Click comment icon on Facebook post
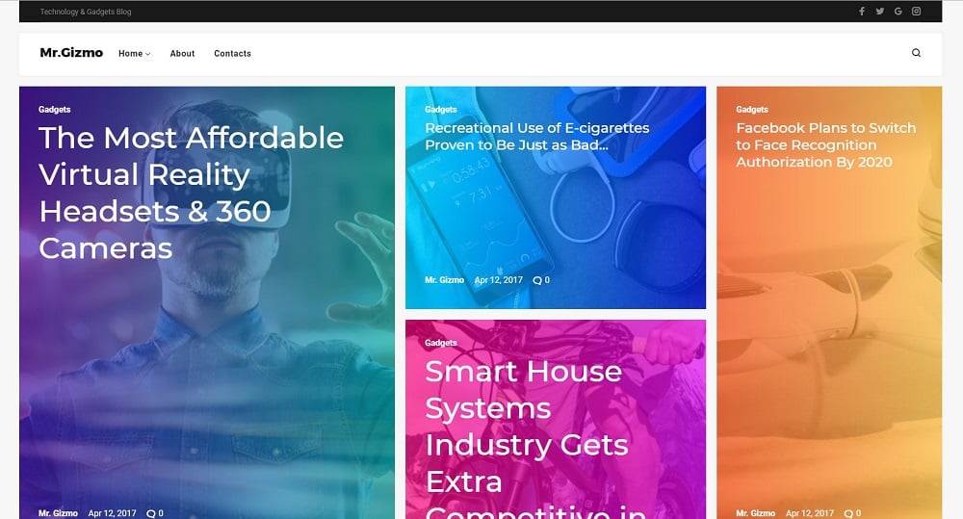Image resolution: width=963 pixels, height=519 pixels. (x=848, y=513)
